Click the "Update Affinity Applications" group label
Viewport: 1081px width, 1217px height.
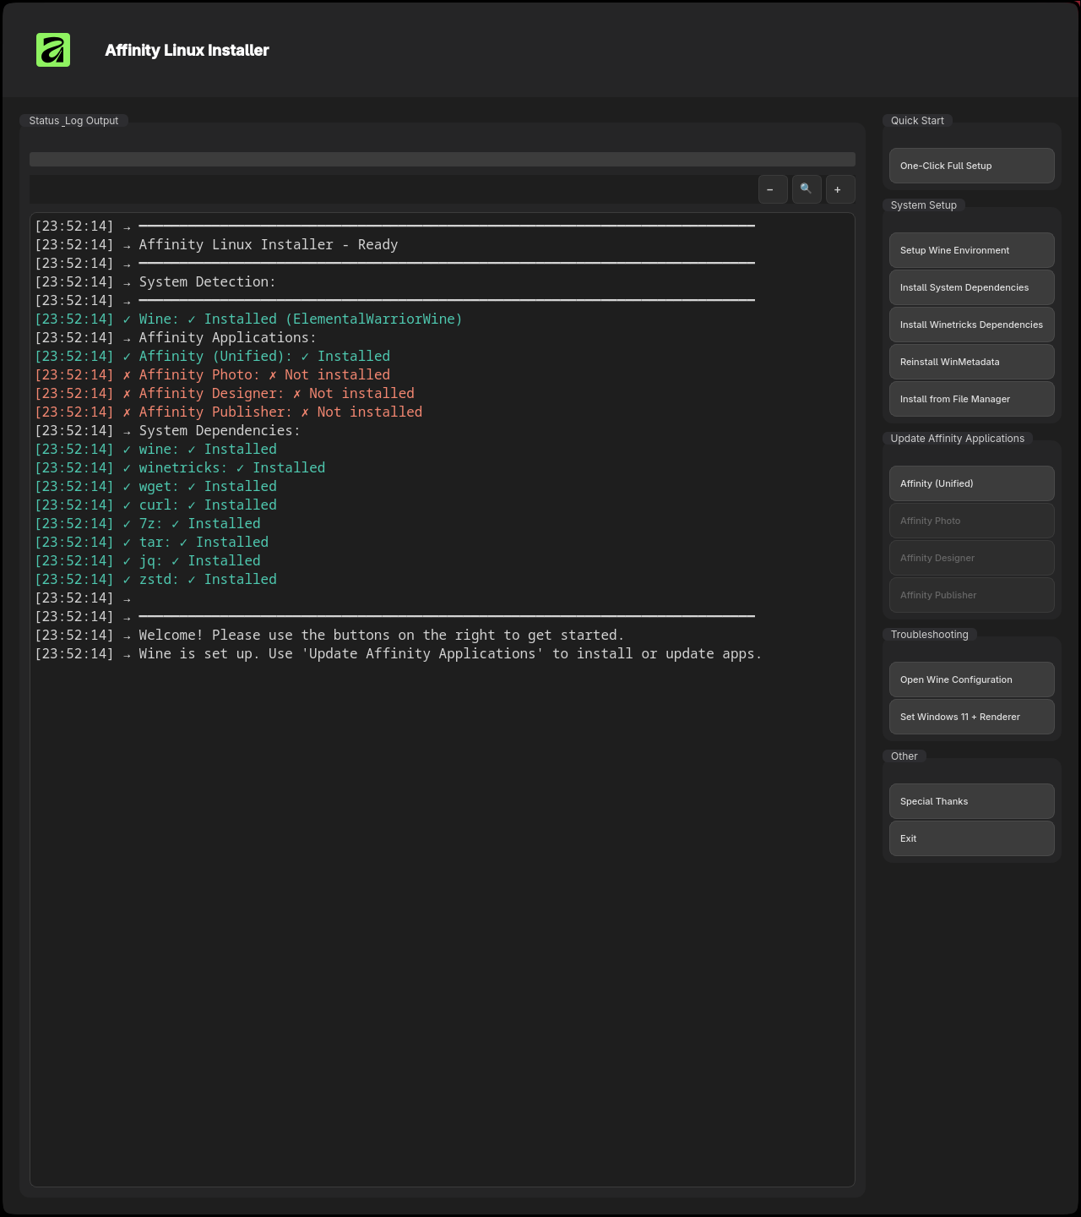tap(958, 439)
